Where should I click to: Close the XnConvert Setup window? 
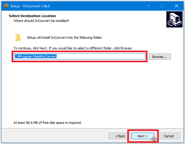(x=176, y=5)
